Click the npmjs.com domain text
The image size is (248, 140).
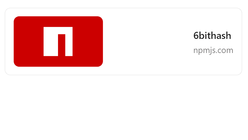(213, 50)
